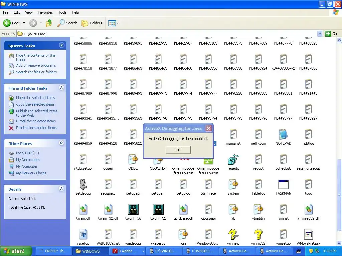
Task: Close the ActiveX Debugging for Java dialog
Action: coord(208,128)
